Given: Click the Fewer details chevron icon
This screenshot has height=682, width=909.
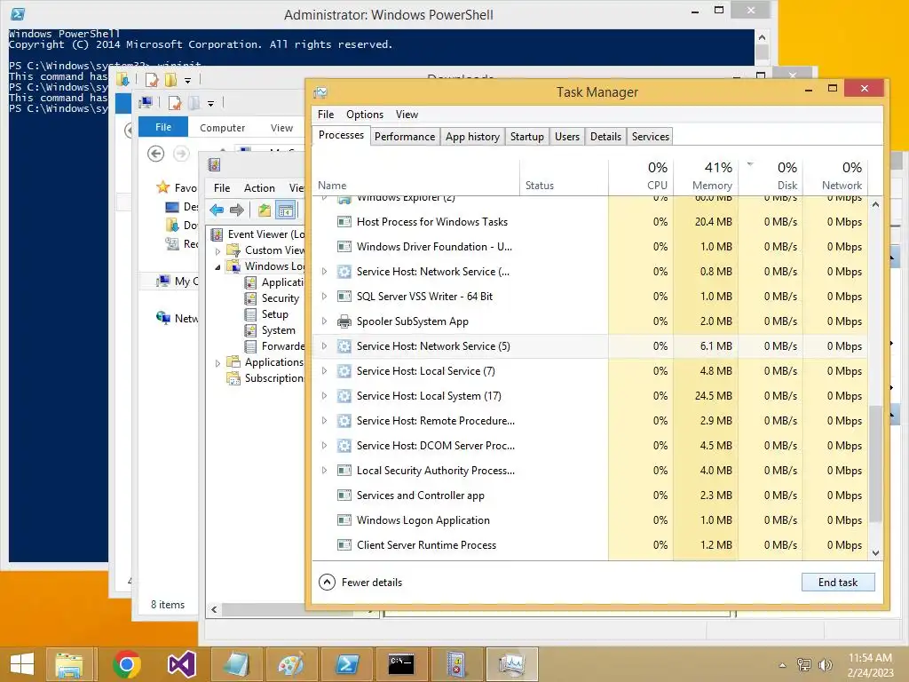Looking at the screenshot, I should 327,583.
